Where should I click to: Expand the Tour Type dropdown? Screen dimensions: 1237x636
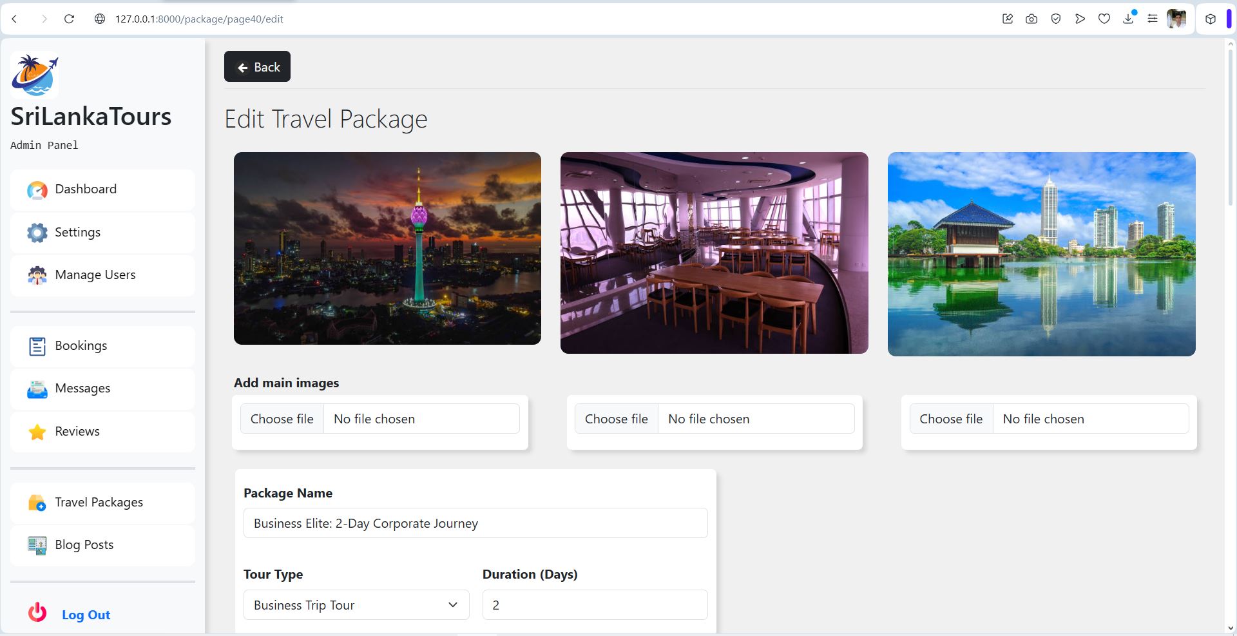356,605
